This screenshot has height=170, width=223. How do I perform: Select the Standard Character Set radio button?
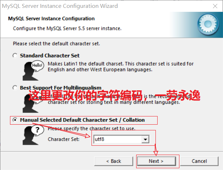pyautogui.click(x=15, y=55)
